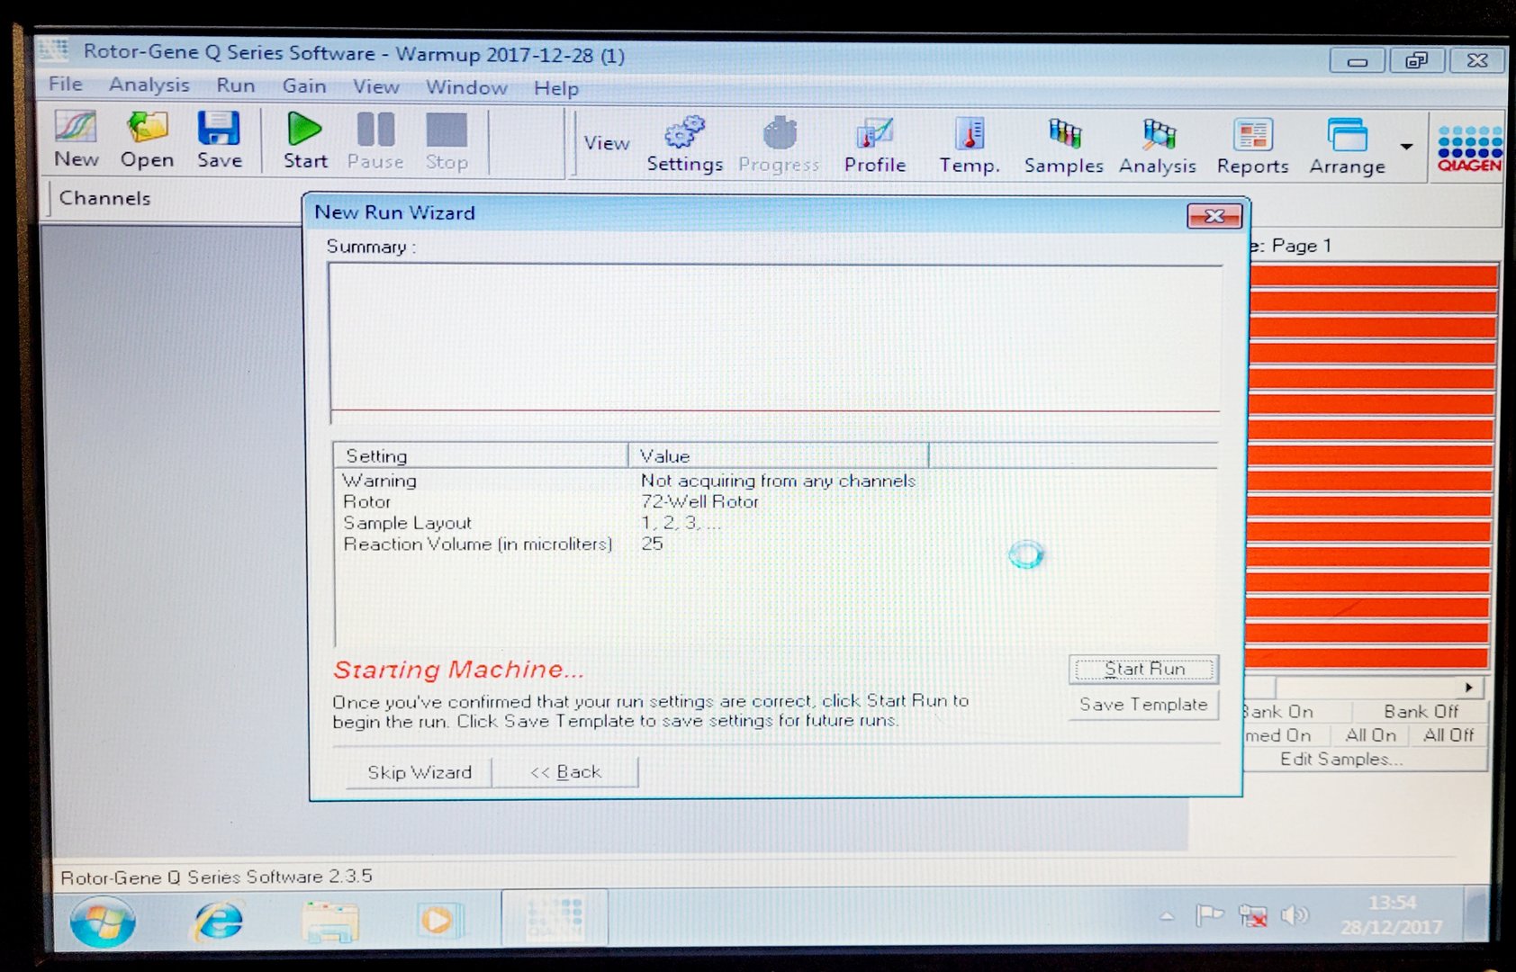Viewport: 1516px width, 972px height.
Task: Click the Pause toolbar icon
Action: pyautogui.click(x=375, y=140)
